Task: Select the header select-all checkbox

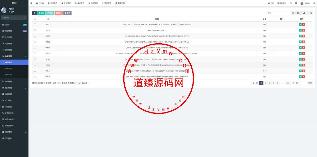Action: (35, 19)
